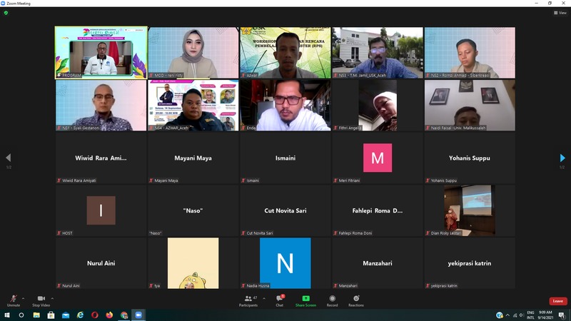Open the View layout menu
This screenshot has width=571, height=321.
click(x=560, y=13)
